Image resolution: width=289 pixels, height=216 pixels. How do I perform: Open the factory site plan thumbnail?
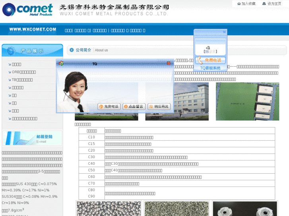(x=247, y=101)
